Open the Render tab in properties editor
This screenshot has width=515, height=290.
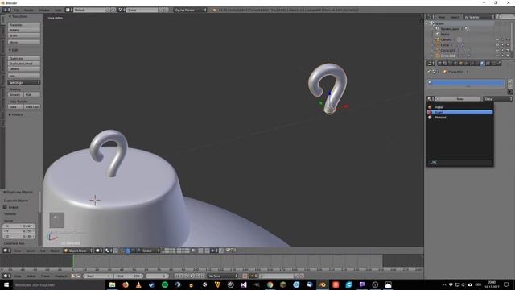(x=440, y=63)
